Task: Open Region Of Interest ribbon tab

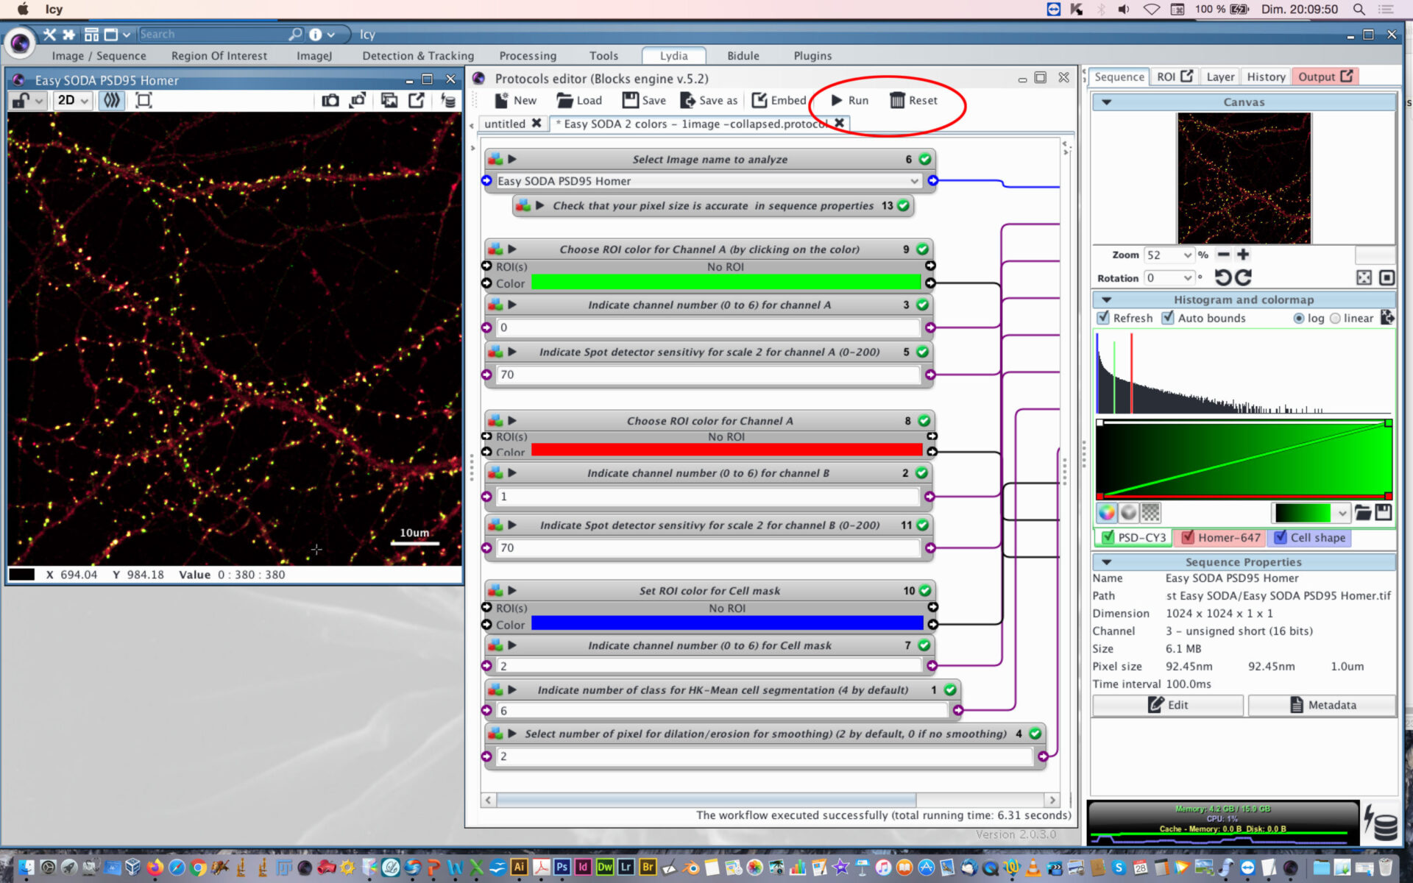Action: pos(219,55)
